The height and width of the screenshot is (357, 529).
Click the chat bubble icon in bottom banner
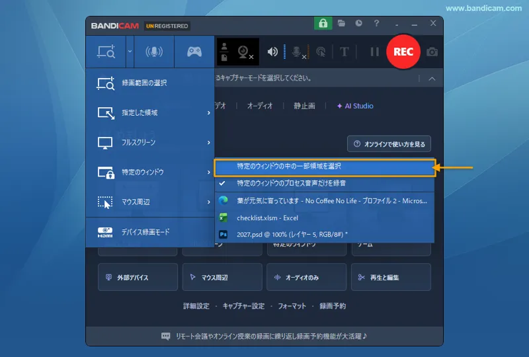166,336
